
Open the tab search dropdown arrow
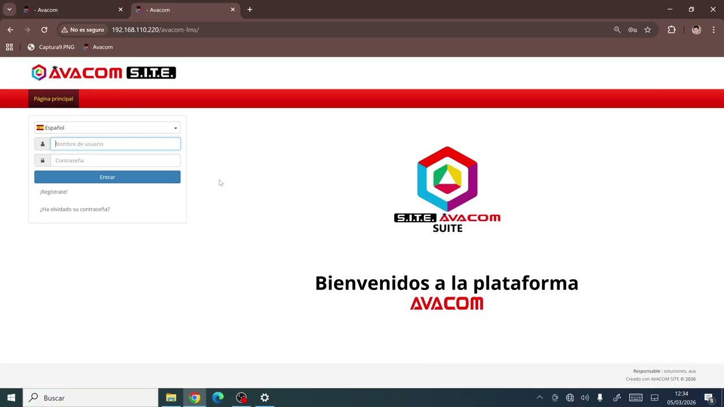9,10
